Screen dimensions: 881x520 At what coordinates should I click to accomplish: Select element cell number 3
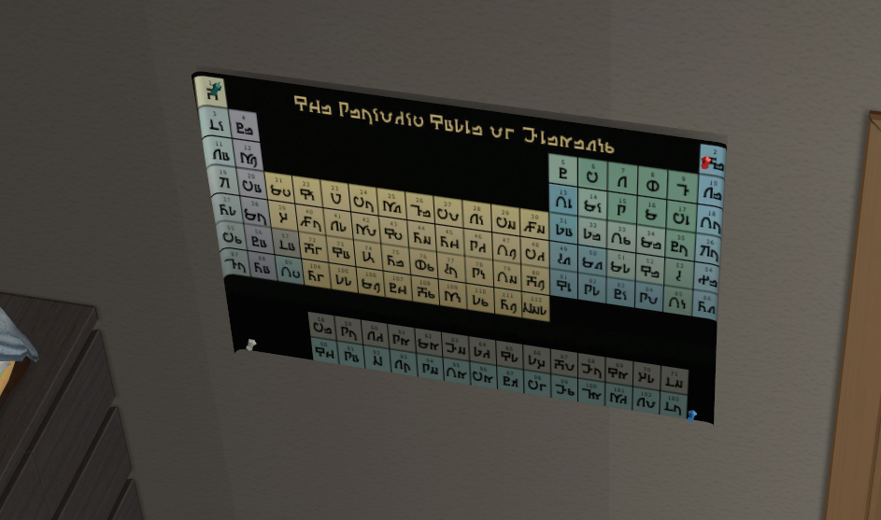pyautogui.click(x=216, y=120)
